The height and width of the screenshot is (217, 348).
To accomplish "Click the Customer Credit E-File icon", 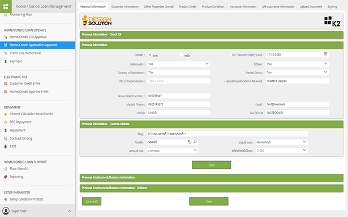I will click(x=6, y=84).
